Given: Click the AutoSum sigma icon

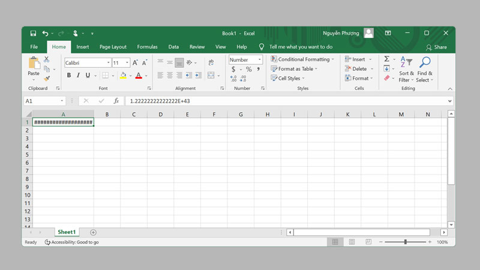Looking at the screenshot, I should pos(386,59).
